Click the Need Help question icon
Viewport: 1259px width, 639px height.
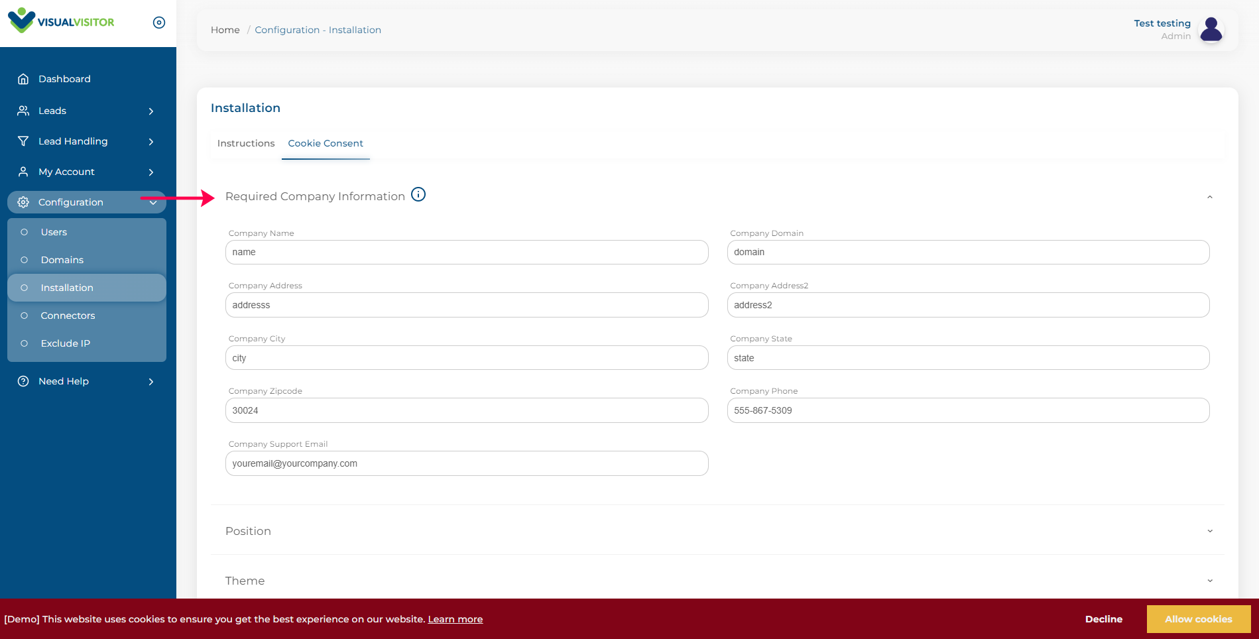23,381
